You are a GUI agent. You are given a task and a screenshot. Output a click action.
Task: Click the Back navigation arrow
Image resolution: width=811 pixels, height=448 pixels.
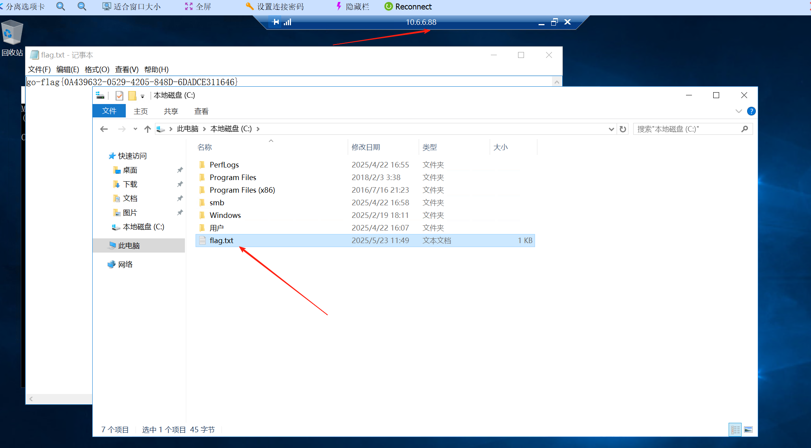[104, 129]
